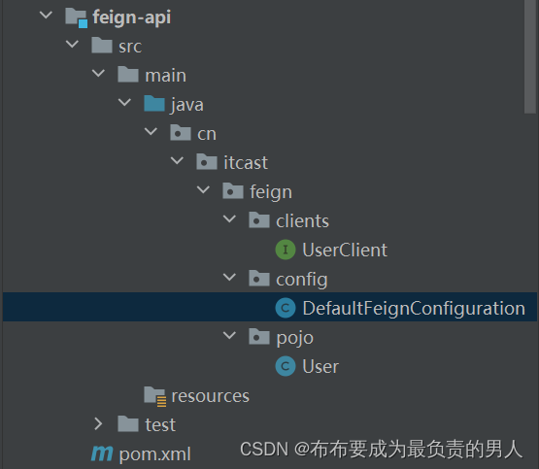Screen dimensions: 539x469
Task: Expand the test folder arrow
Action: coord(98,424)
